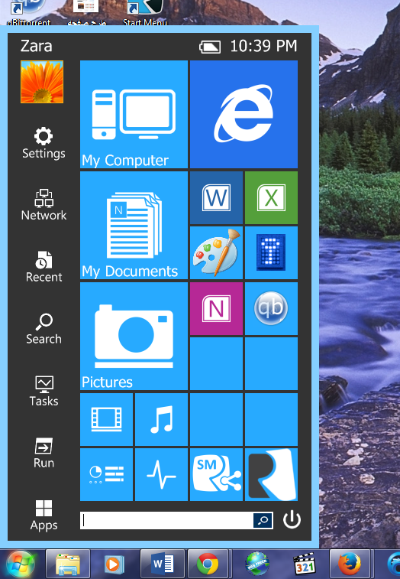Screen dimensions: 400x579
Task: Launch qBittorrent tile in the menu
Action: pos(271,309)
